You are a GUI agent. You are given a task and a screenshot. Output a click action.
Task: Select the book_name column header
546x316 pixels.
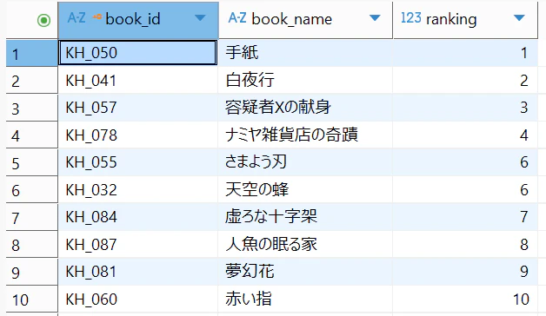point(305,20)
